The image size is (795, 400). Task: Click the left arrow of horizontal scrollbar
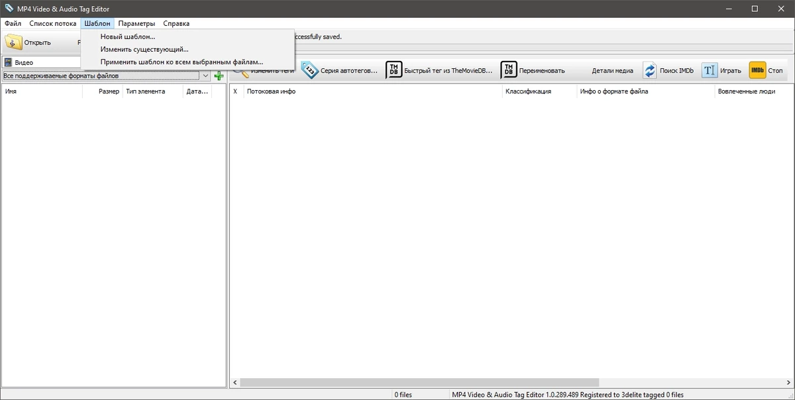[235, 383]
